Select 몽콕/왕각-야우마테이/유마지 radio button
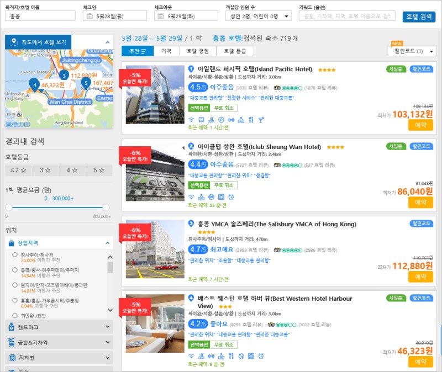This screenshot has height=372, width=442. (15, 270)
